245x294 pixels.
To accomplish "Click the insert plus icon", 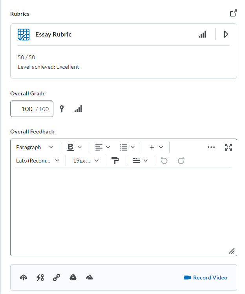I will pyautogui.click(x=152, y=147).
